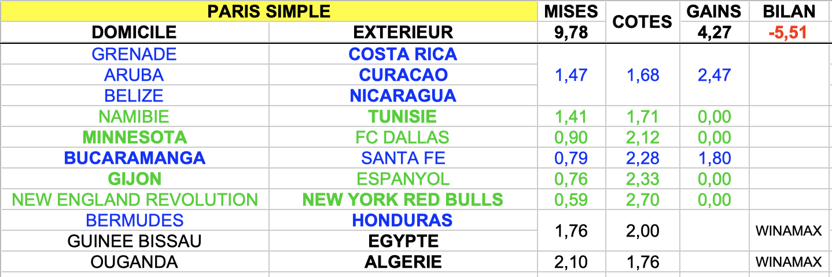This screenshot has width=832, height=277.
Task: Click the NEW YORK RED BULLS cell
Action: point(403,200)
